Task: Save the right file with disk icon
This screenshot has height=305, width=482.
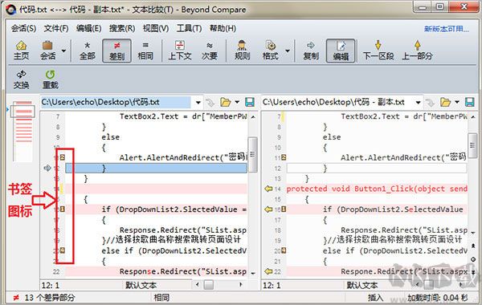Action: 470,102
